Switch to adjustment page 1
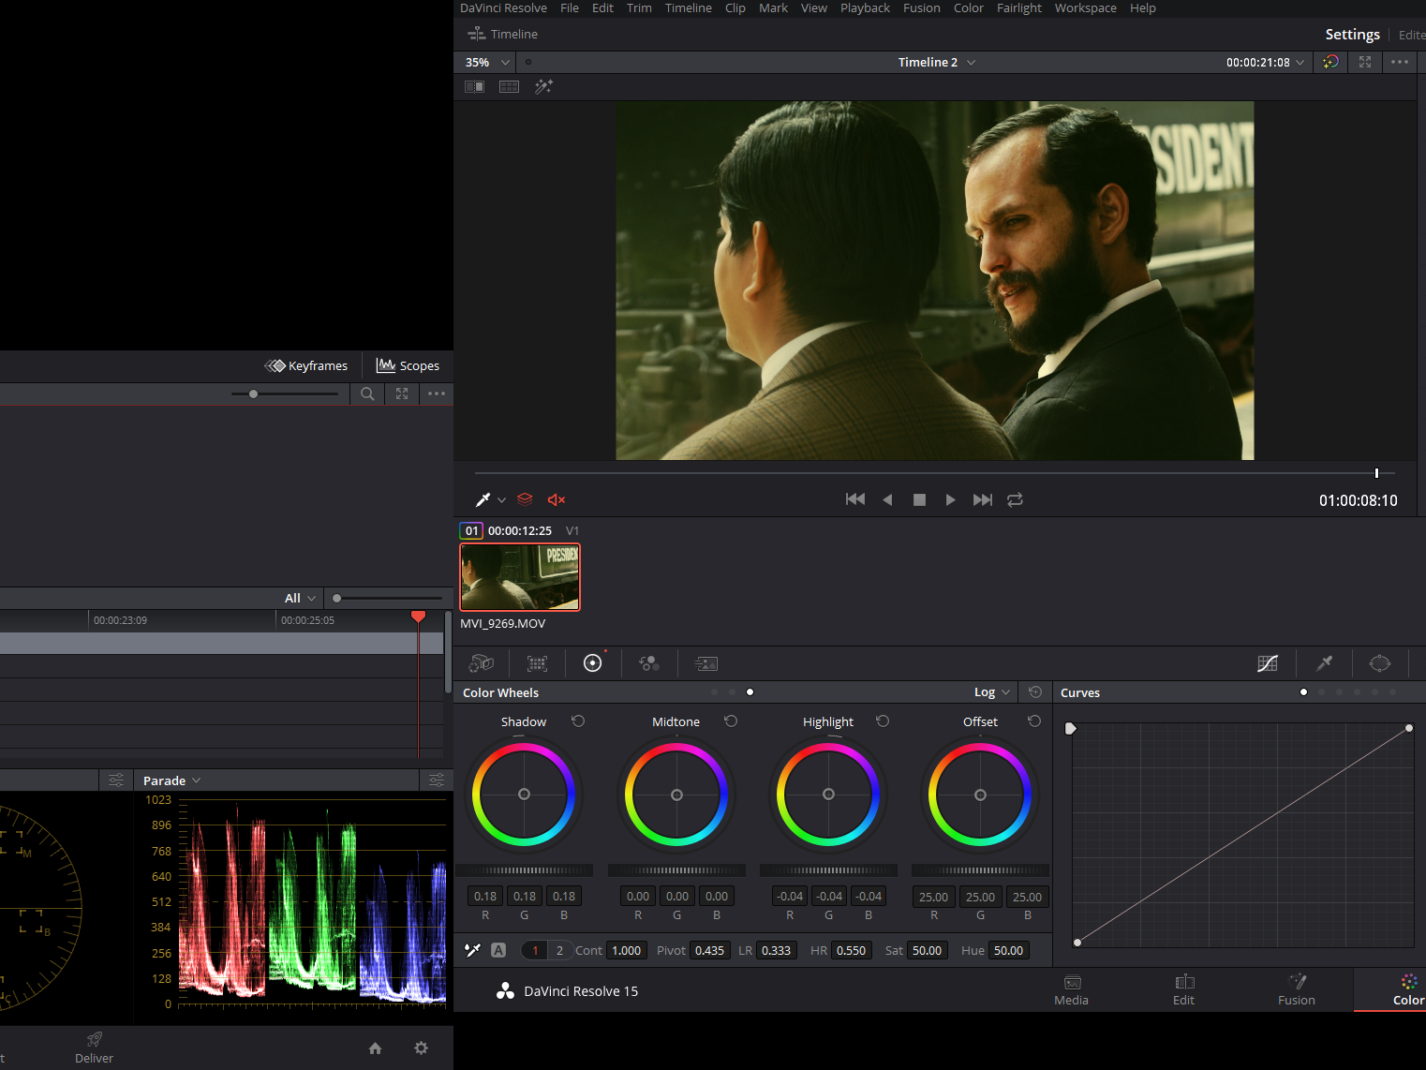The image size is (1426, 1070). click(535, 950)
